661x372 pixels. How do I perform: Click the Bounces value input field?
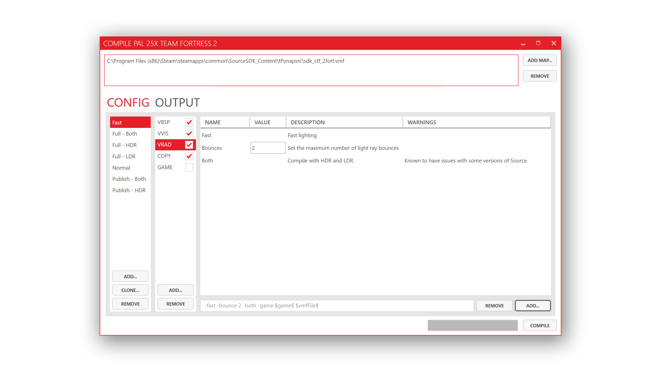tap(268, 148)
